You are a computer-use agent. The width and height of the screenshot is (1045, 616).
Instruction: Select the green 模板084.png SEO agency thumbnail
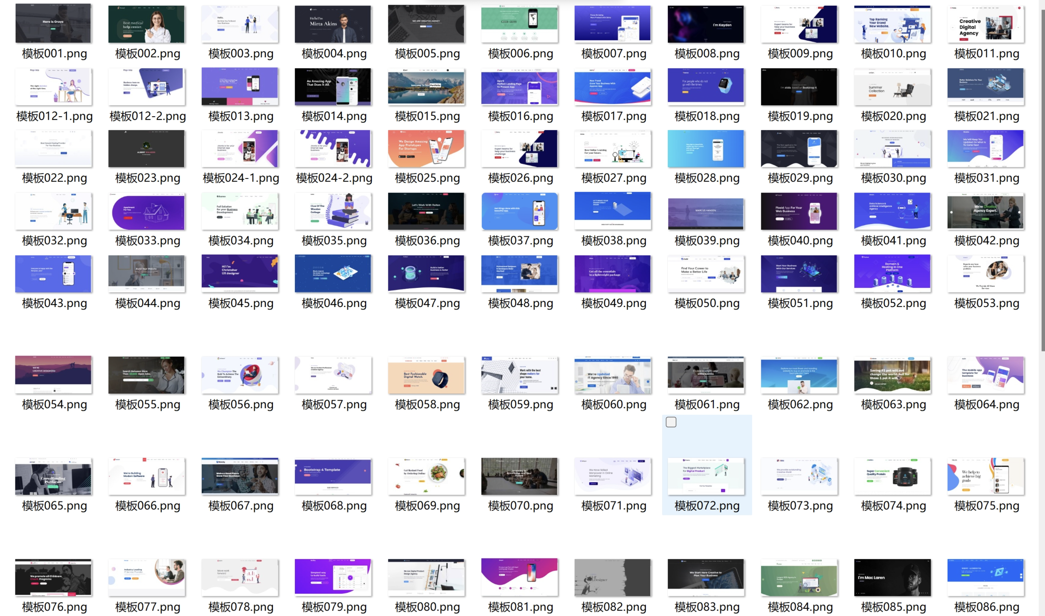[800, 577]
